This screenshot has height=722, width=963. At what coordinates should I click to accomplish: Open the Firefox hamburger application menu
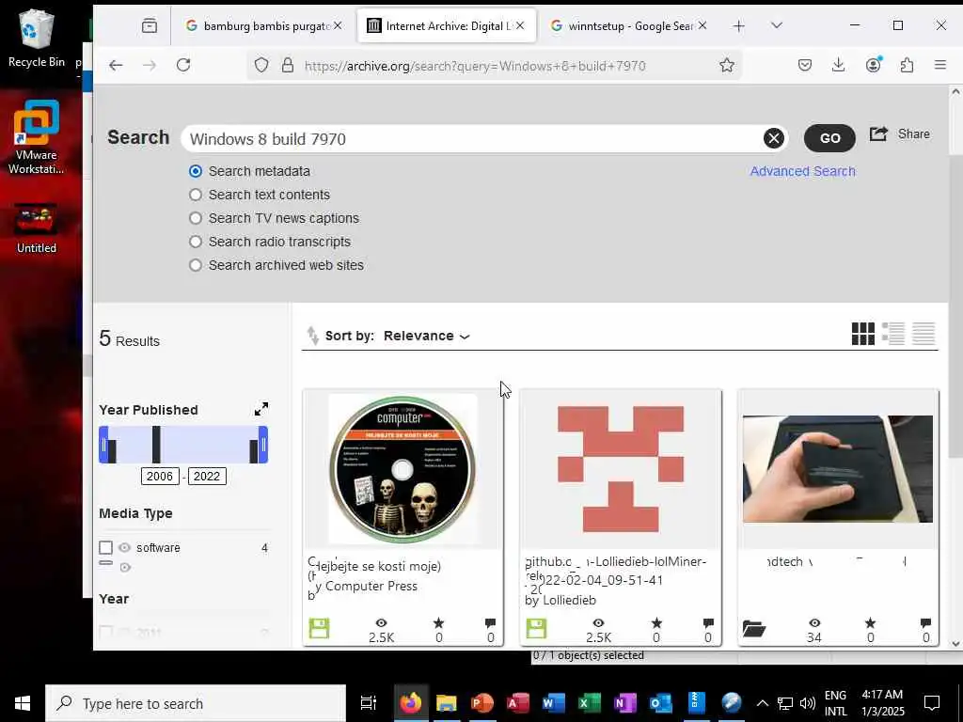click(940, 65)
